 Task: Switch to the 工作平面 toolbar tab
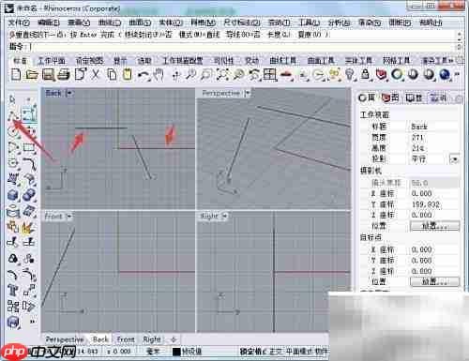pos(52,61)
